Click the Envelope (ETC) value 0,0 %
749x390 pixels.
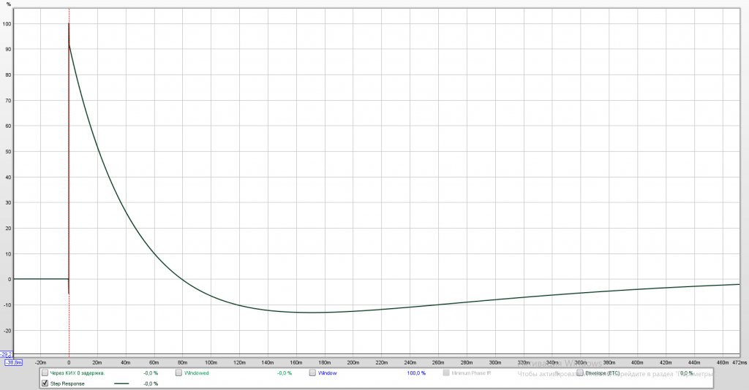pyautogui.click(x=686, y=373)
